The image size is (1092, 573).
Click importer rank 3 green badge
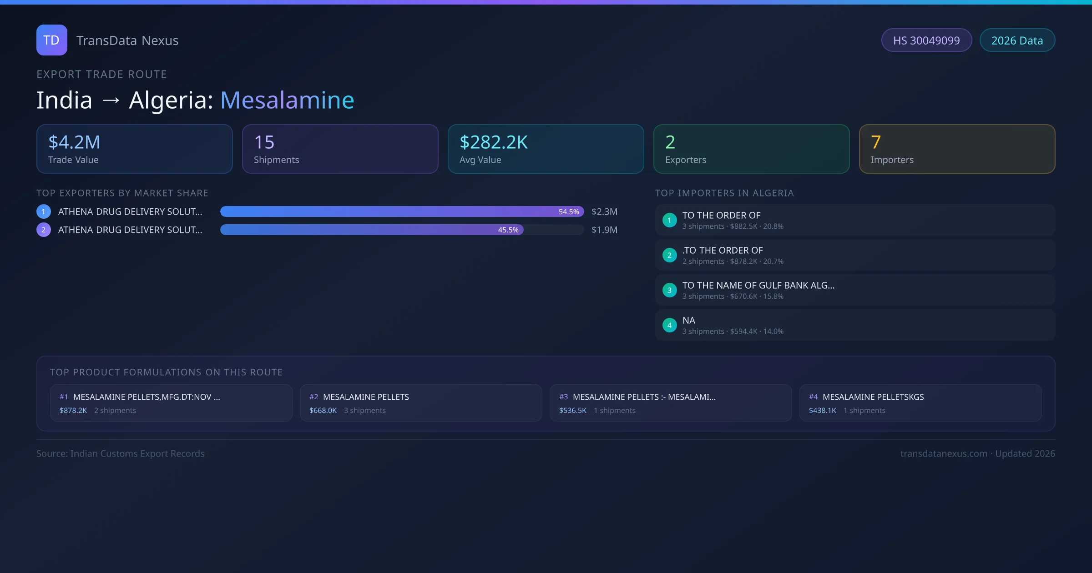pos(669,290)
